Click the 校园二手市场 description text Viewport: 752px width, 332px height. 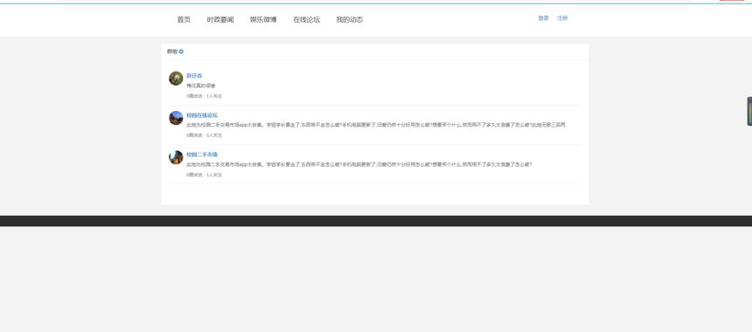(359, 164)
